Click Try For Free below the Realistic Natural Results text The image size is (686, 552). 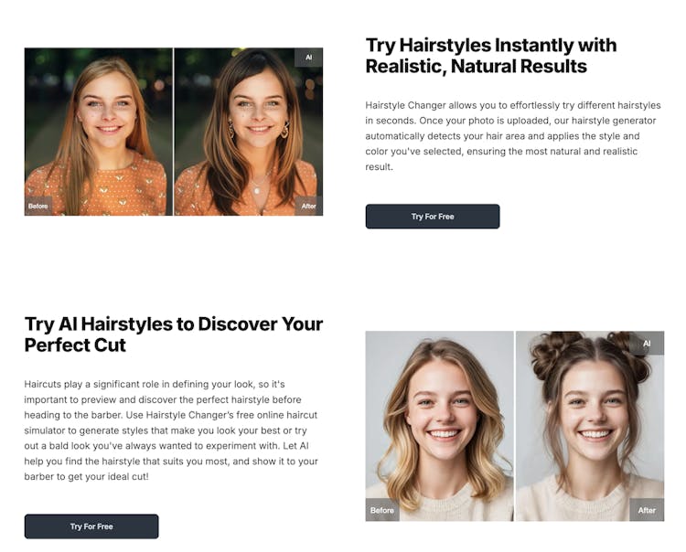point(433,217)
